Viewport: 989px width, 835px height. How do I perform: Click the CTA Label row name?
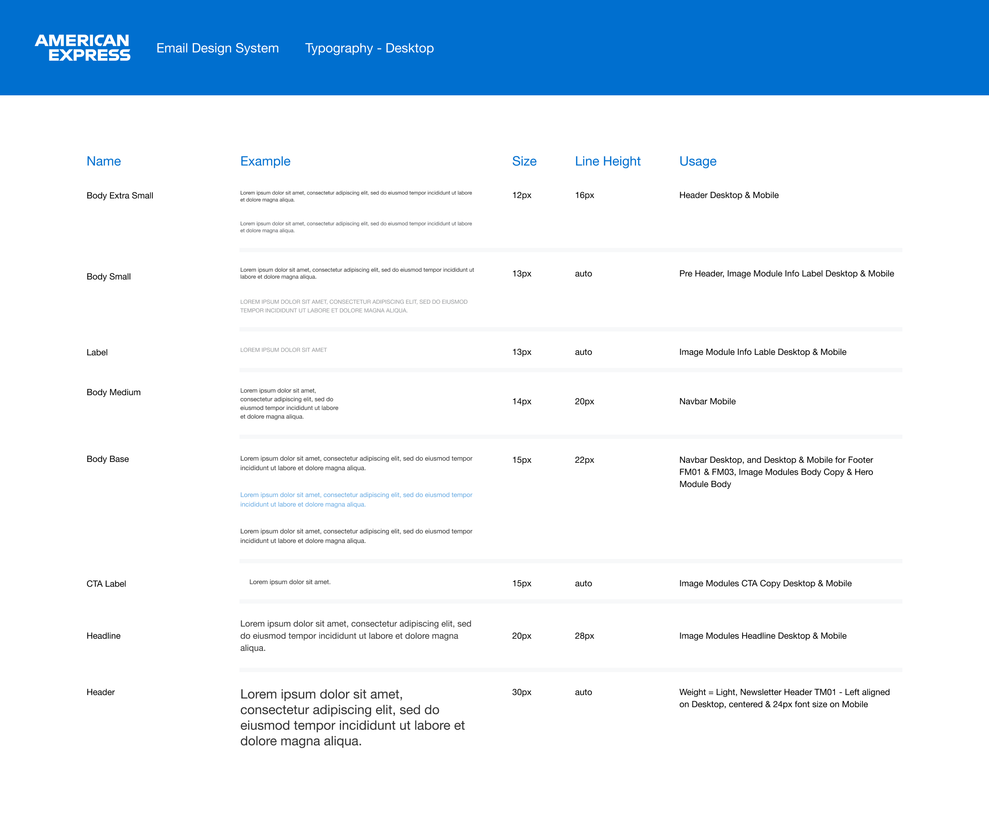106,584
